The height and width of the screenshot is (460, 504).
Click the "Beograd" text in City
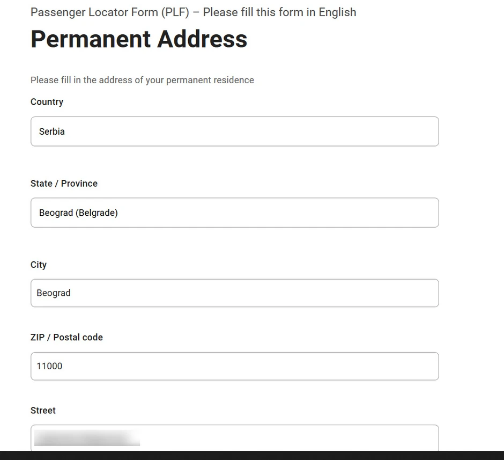54,293
